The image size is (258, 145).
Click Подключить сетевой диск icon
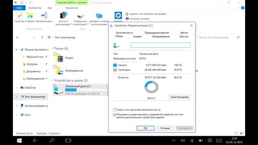81,16
